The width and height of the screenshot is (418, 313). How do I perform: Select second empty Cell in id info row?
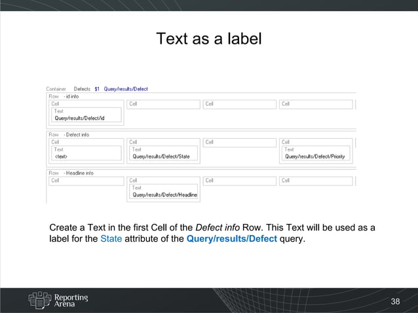[164, 104]
